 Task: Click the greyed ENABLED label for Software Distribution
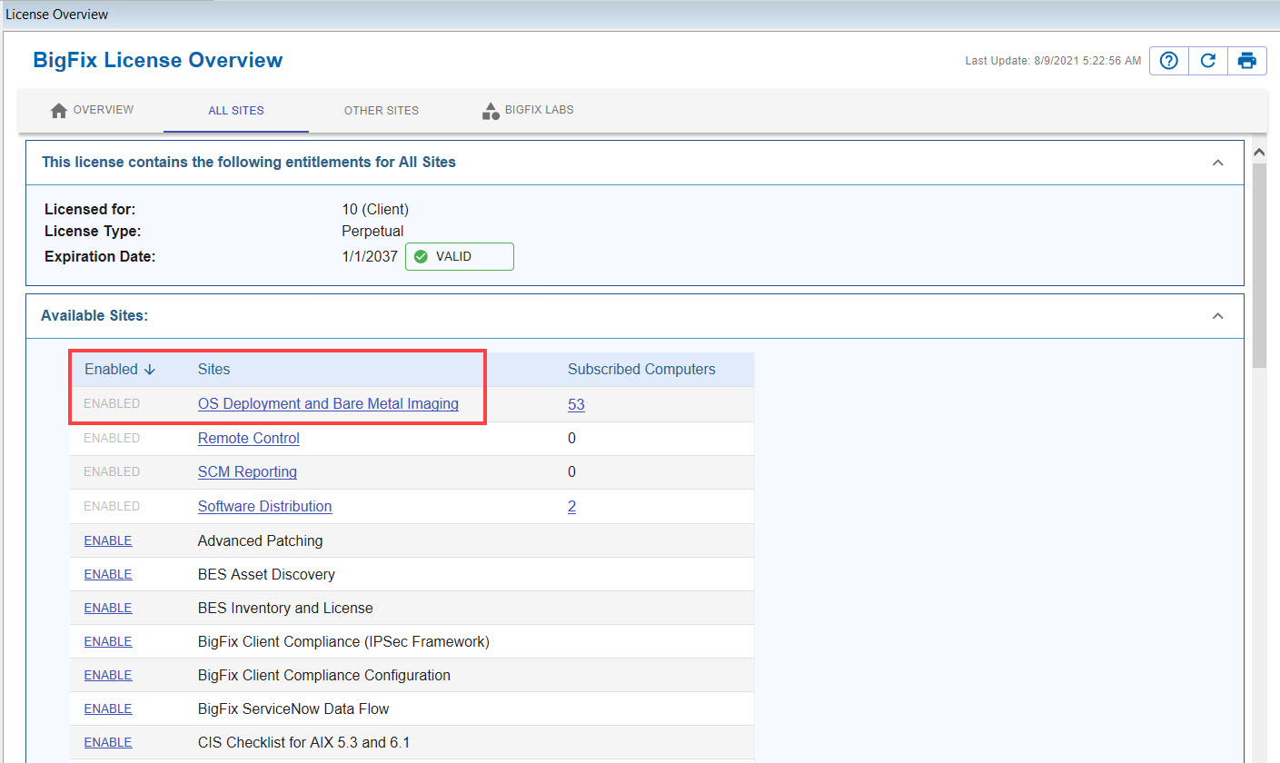coord(112,506)
